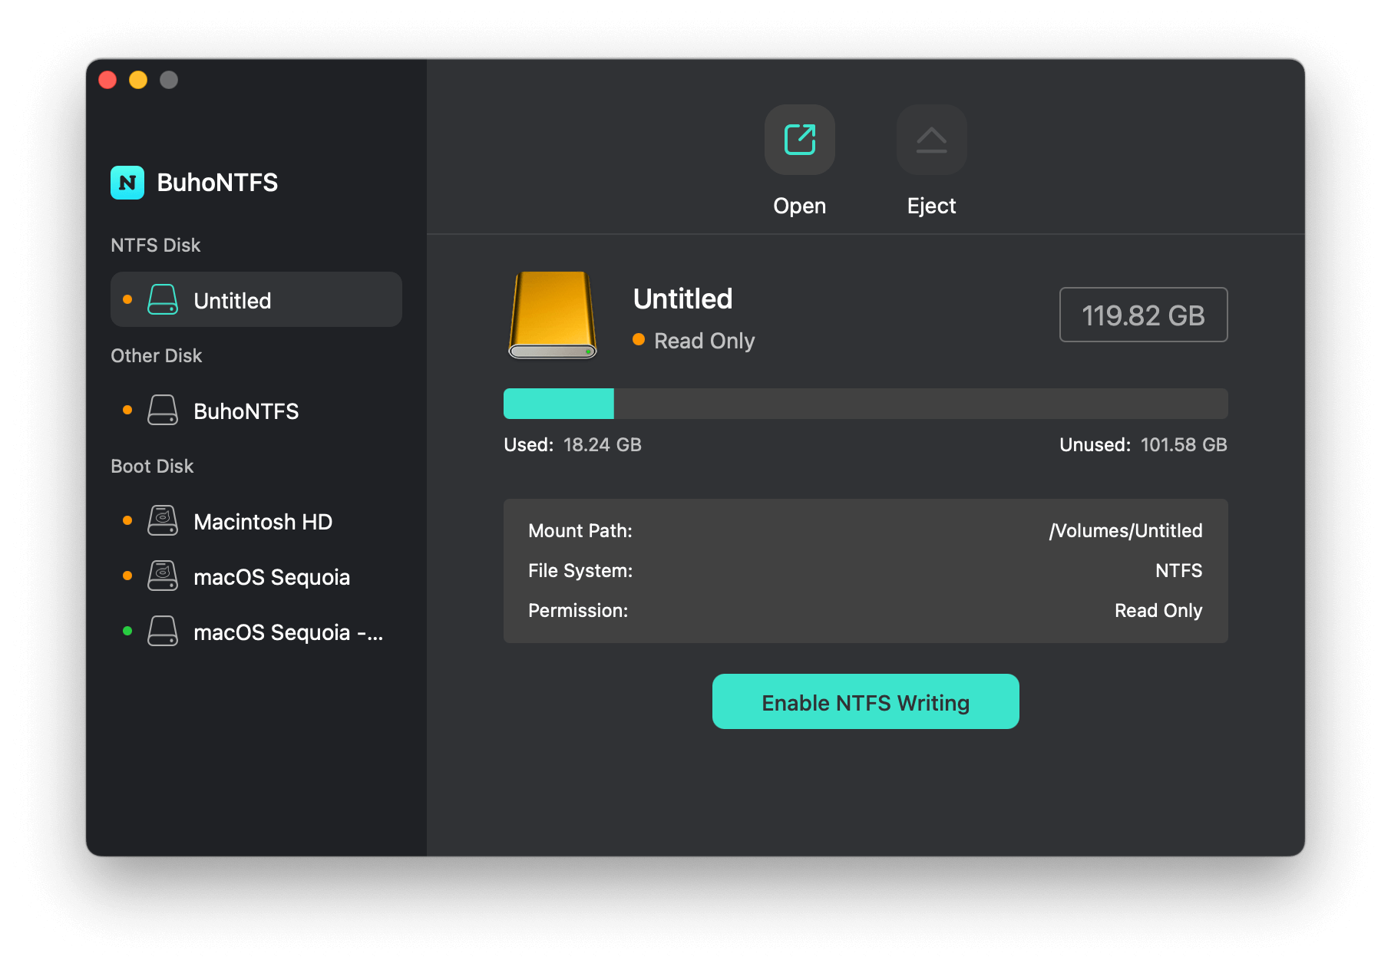
Task: Click the Boot Disk section header
Action: (x=152, y=467)
